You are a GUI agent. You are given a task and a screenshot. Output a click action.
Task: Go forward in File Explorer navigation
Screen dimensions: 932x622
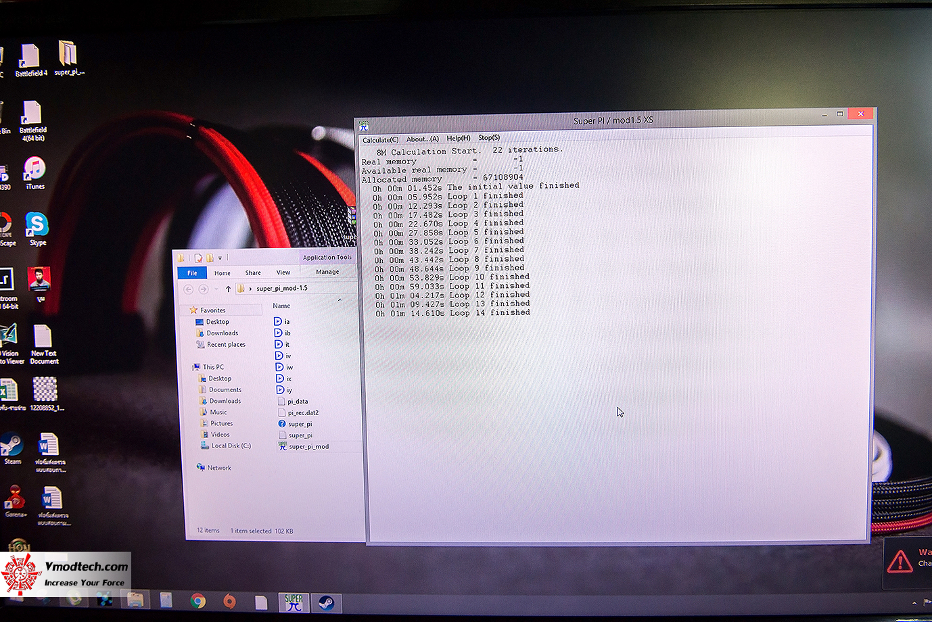[x=204, y=289]
